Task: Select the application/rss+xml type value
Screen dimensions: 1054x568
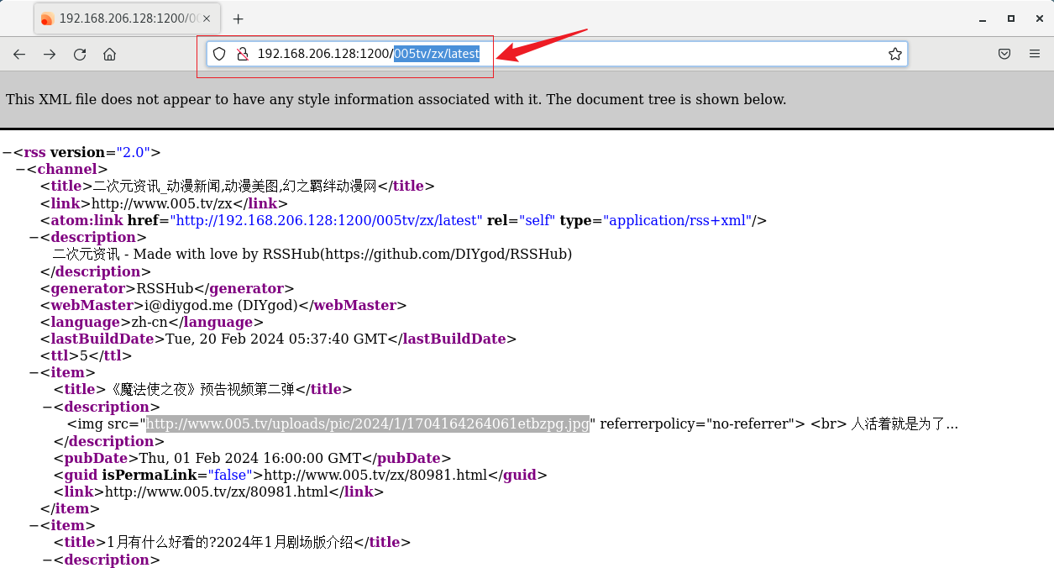Action: click(x=678, y=220)
